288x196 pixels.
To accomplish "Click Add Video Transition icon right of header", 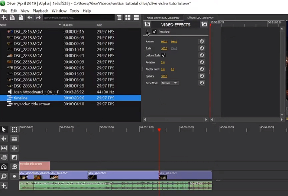I will point(204,24).
